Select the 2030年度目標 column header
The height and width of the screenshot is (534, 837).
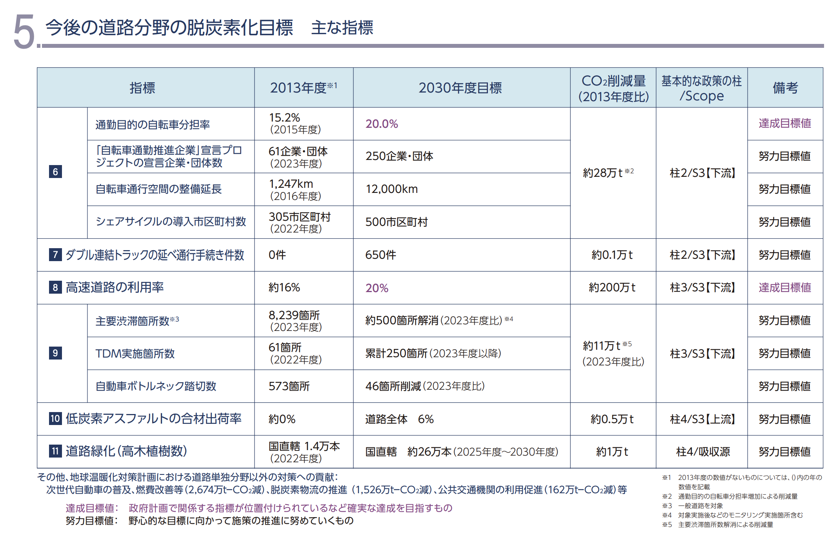(460, 88)
